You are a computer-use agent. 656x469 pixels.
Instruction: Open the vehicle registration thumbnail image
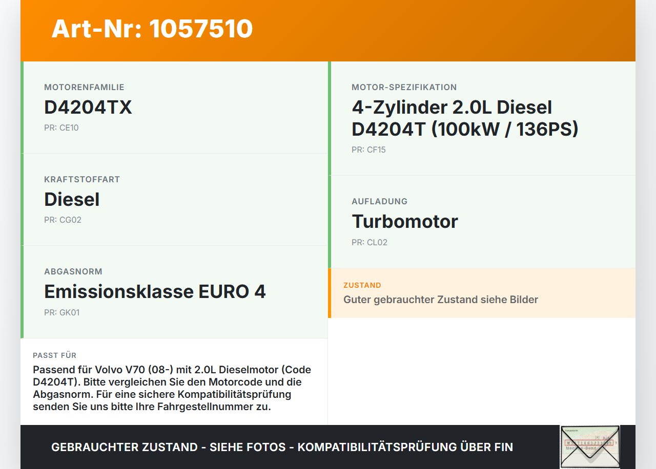tap(590, 446)
